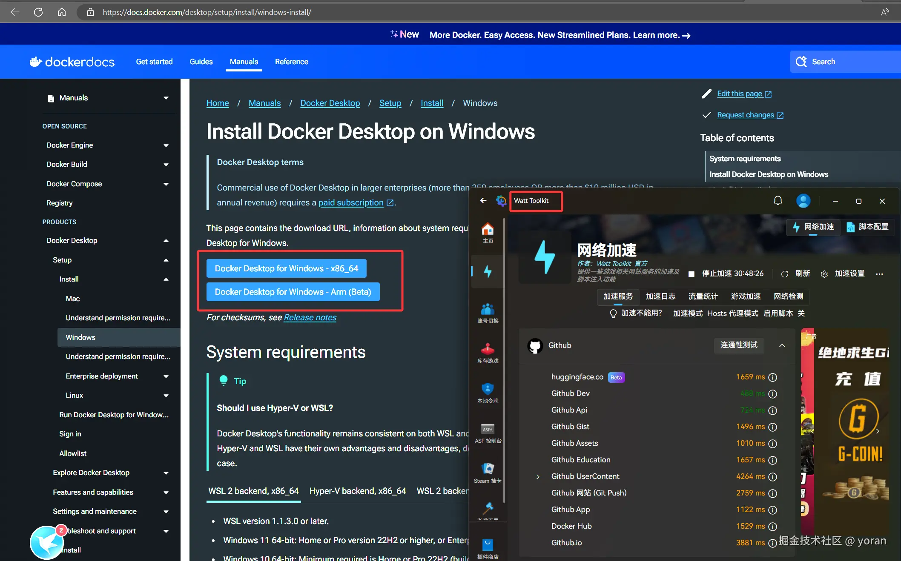Screen dimensions: 901x561
Task: Expand the Github UserContent row arrow
Action: click(x=538, y=477)
